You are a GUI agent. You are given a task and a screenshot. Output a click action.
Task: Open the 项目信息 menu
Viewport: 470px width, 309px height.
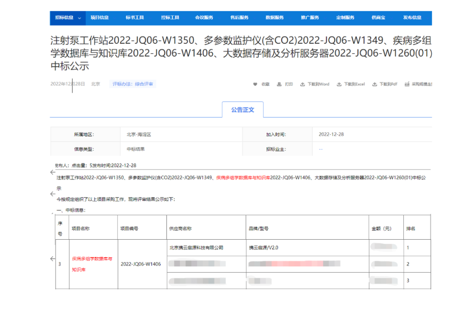coord(99,18)
